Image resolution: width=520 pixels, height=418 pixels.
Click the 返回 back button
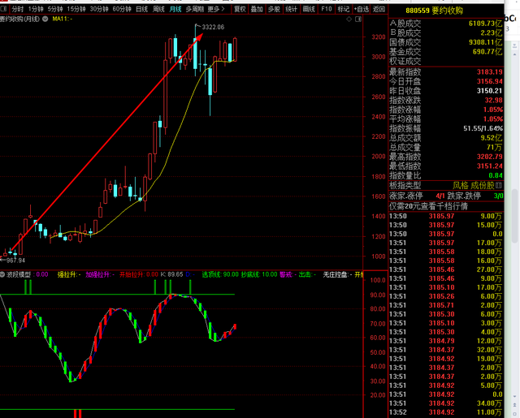pos(379,9)
